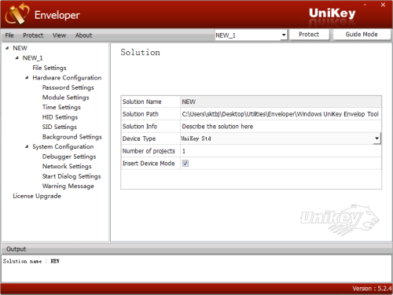Collapse the NEW solution tree node

[7, 48]
